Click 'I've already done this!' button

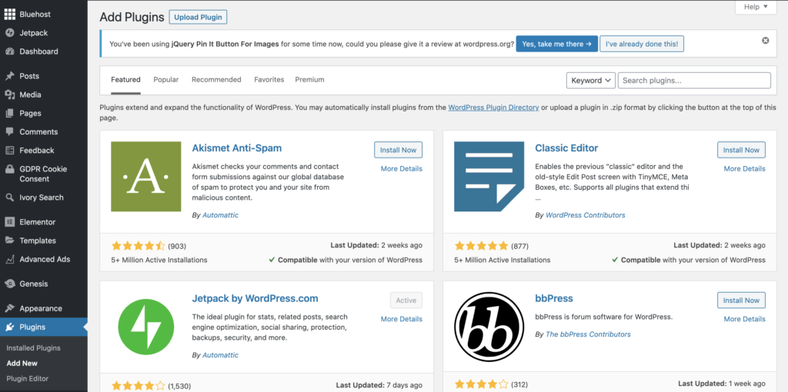click(642, 44)
